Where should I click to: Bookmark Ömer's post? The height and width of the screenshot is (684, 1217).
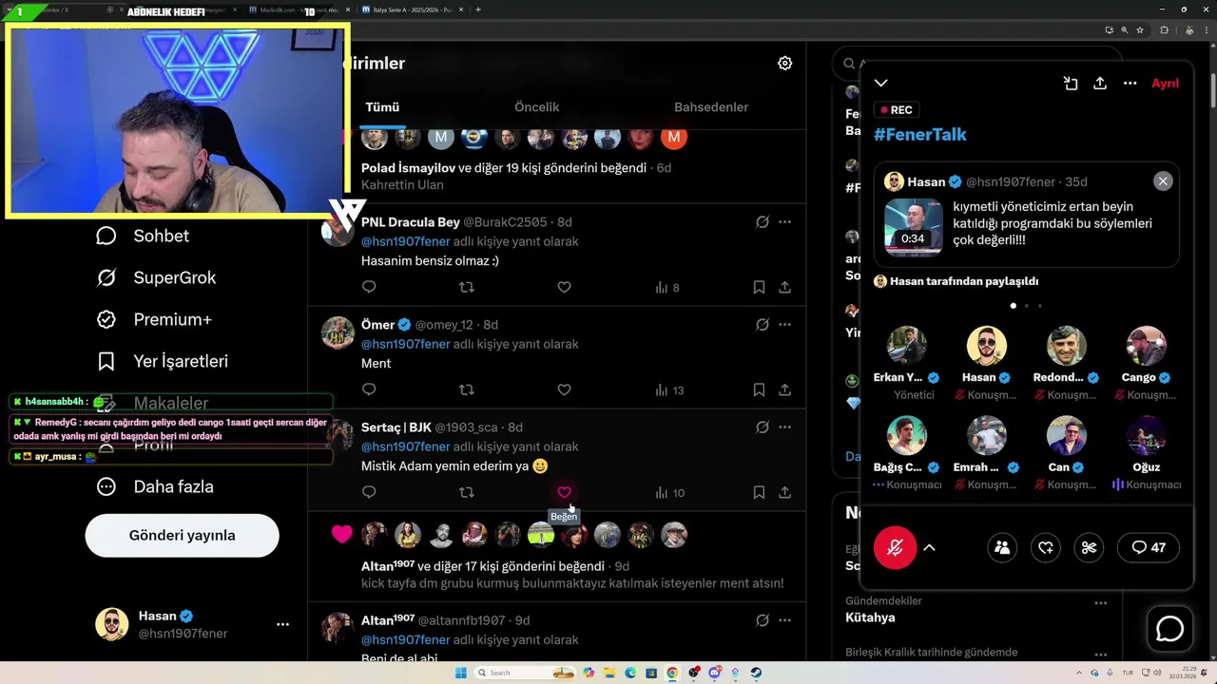(759, 389)
